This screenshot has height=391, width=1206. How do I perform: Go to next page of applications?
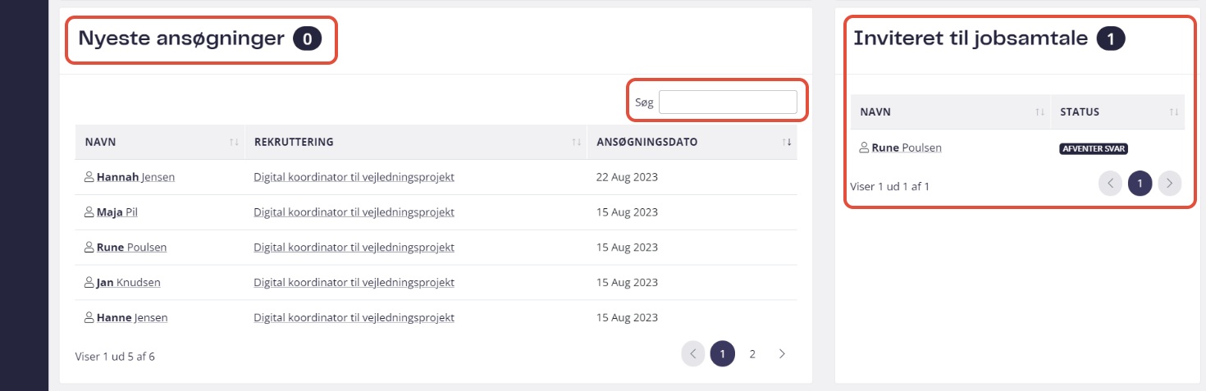[782, 354]
